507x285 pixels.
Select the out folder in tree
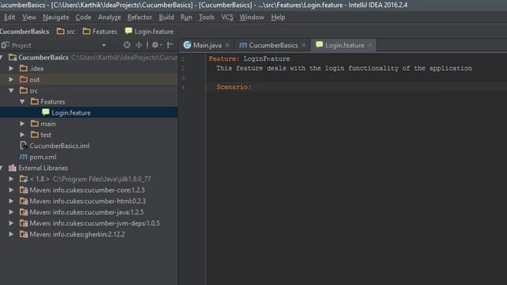(35, 79)
